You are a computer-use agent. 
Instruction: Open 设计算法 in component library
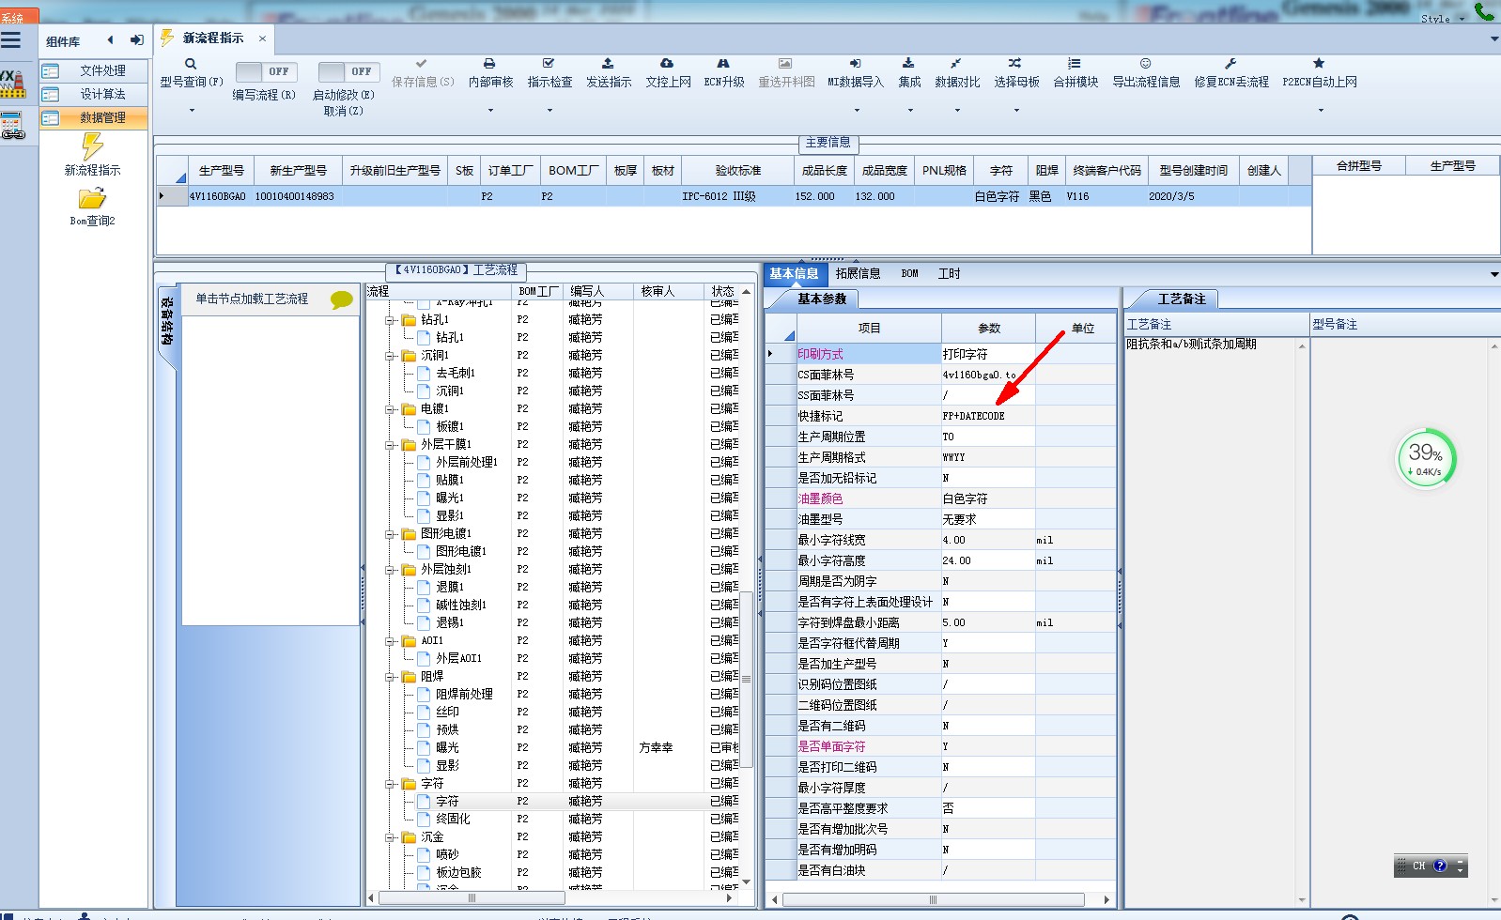[x=94, y=94]
